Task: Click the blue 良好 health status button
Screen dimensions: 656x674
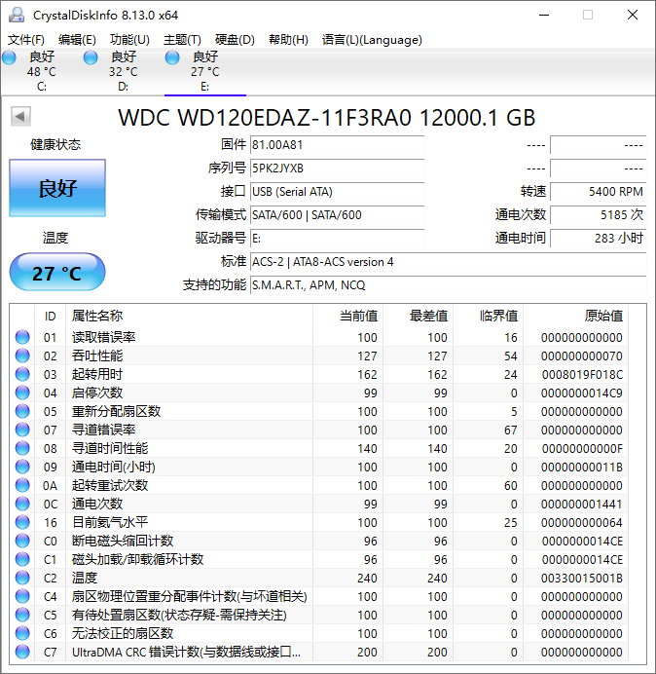Action: click(57, 188)
